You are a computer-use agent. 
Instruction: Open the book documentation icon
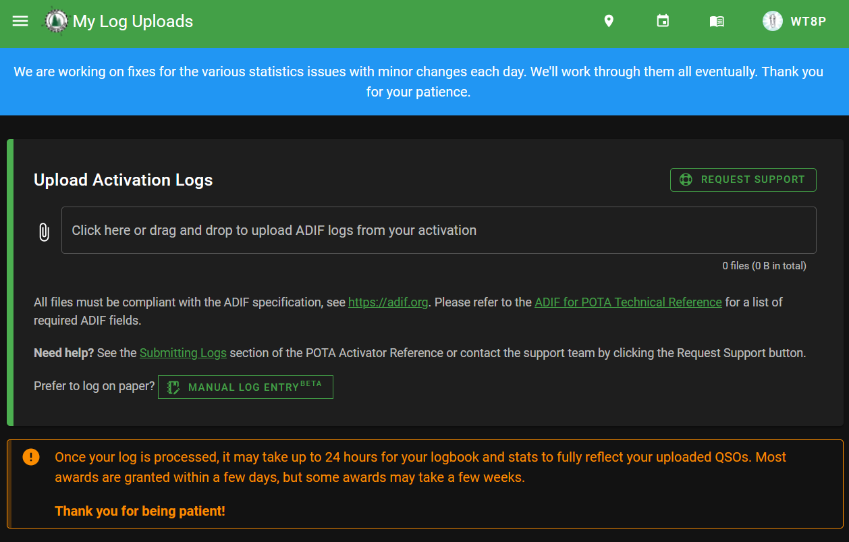click(717, 22)
